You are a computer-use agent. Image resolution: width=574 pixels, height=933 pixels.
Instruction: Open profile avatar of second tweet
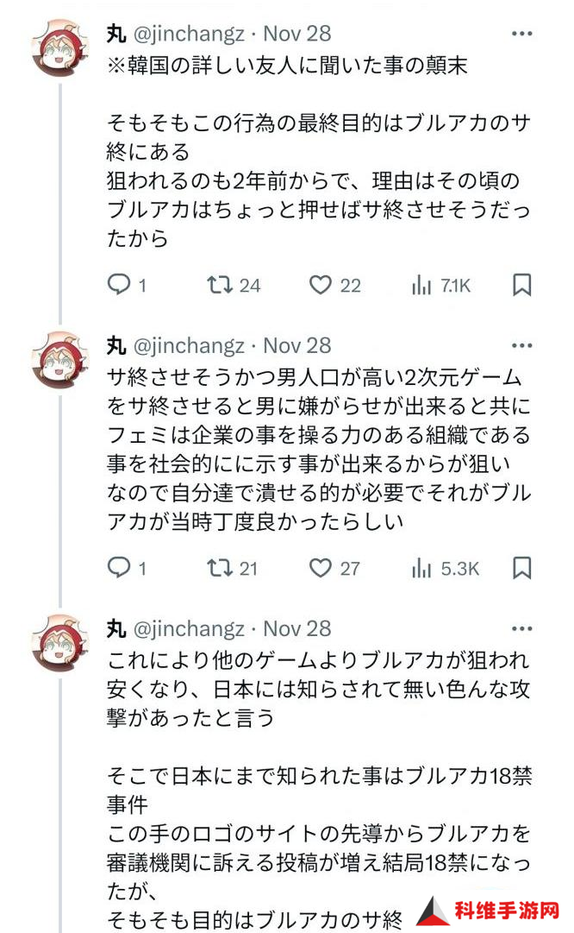[60, 360]
